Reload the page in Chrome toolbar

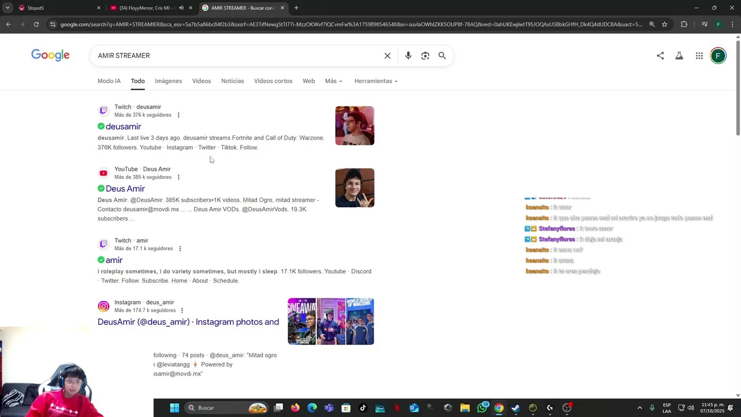36,24
